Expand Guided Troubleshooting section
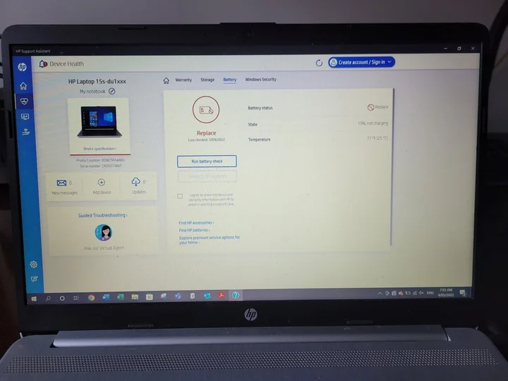Image resolution: width=508 pixels, height=381 pixels. click(x=103, y=215)
